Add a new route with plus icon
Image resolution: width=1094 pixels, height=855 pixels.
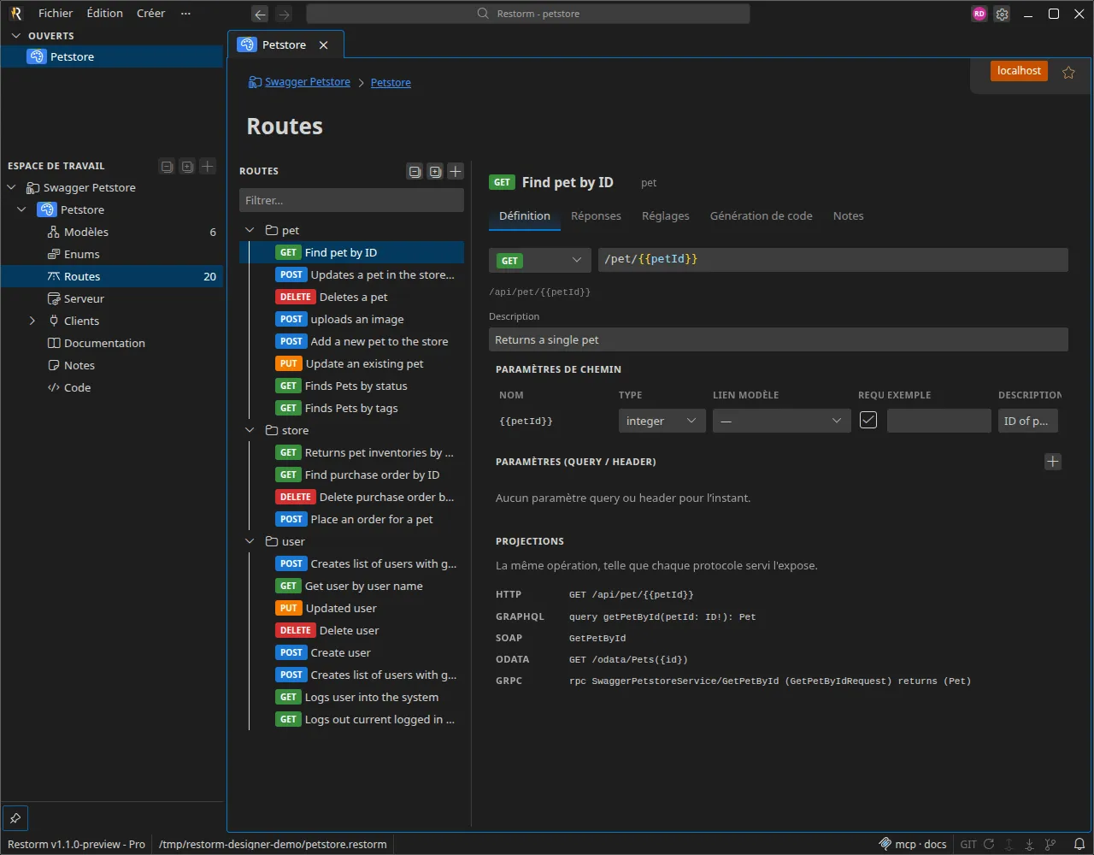click(456, 172)
